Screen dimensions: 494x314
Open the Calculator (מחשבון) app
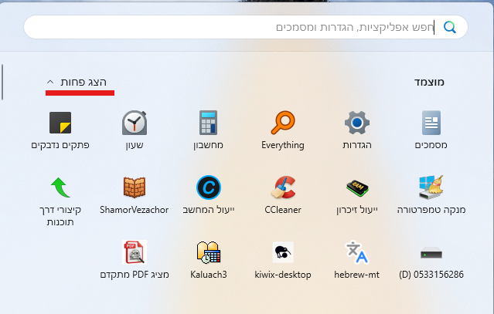[x=209, y=123]
